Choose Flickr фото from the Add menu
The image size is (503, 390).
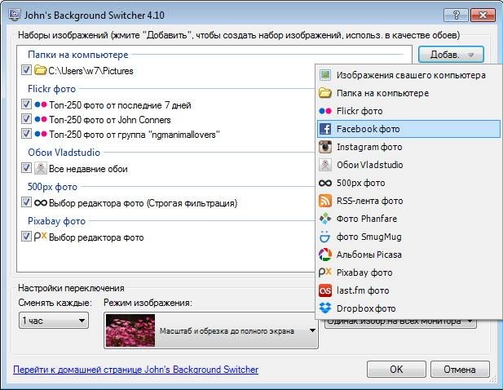tap(408, 111)
